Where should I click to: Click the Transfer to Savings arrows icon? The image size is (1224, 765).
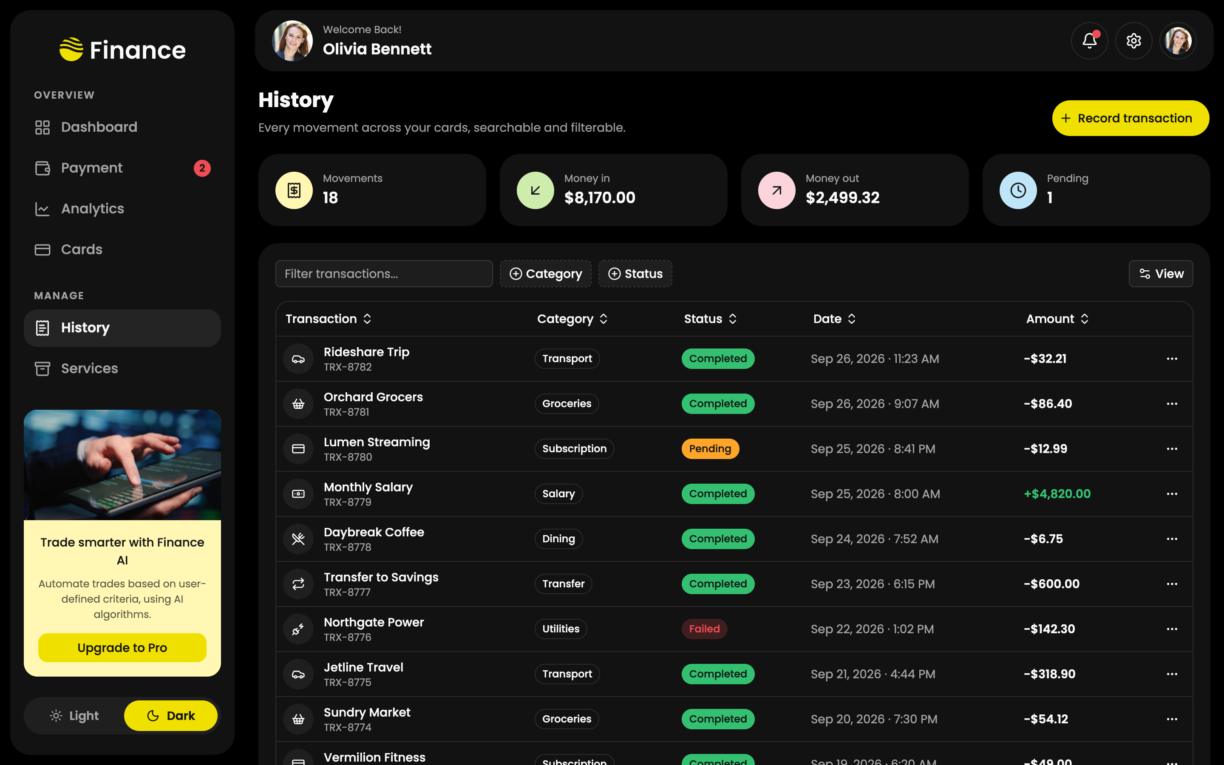pyautogui.click(x=298, y=584)
